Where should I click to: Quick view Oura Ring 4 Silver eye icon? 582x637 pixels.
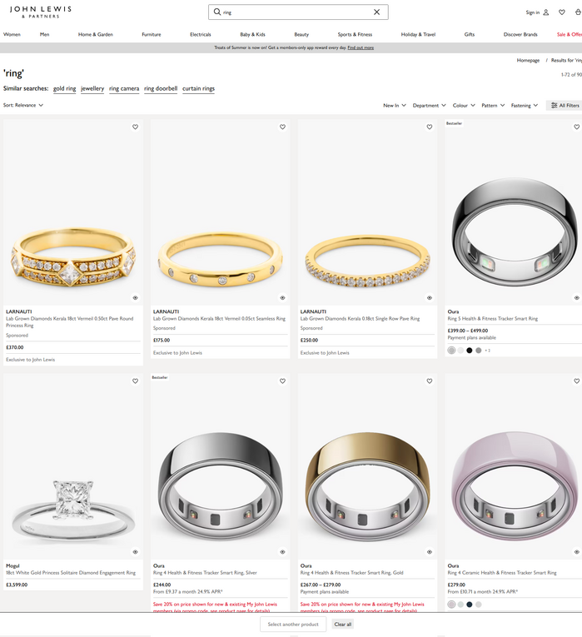(283, 552)
